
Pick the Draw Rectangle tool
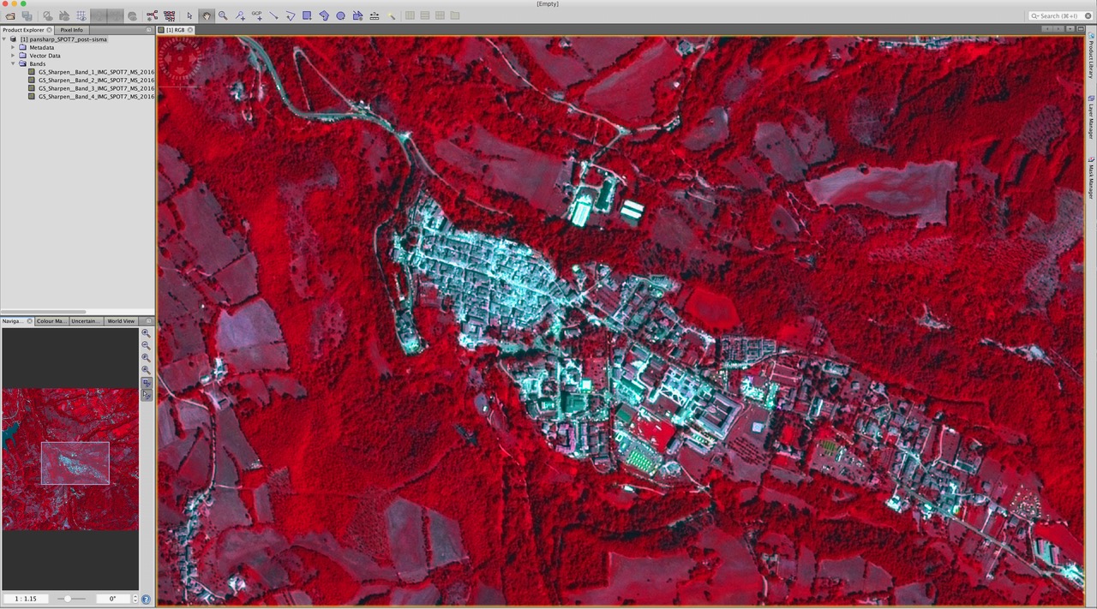(307, 15)
